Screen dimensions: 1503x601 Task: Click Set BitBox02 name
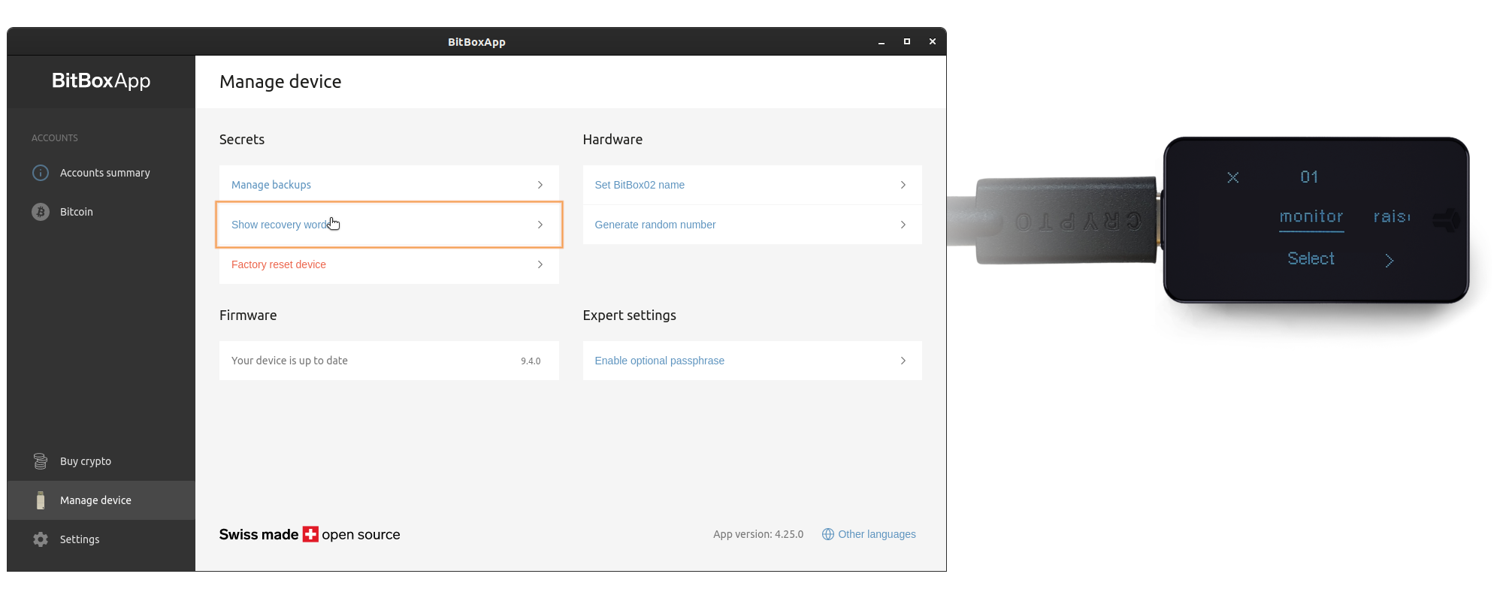pyautogui.click(x=752, y=185)
